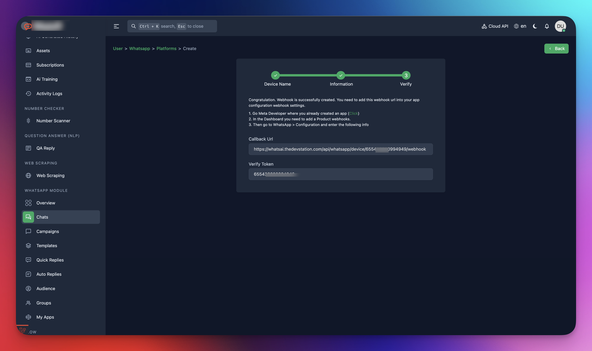Viewport: 592px width, 351px height.
Task: Click the green Back button
Action: point(556,48)
